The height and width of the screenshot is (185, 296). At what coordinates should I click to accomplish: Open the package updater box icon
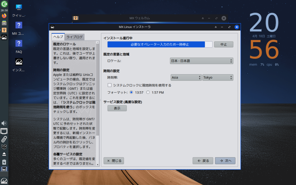click(x=4, y=147)
